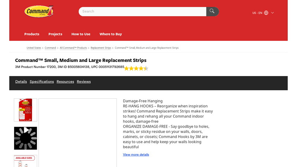Viewport: 297px width, 167px height.
Task: Open the Projects menu
Action: coord(55,34)
